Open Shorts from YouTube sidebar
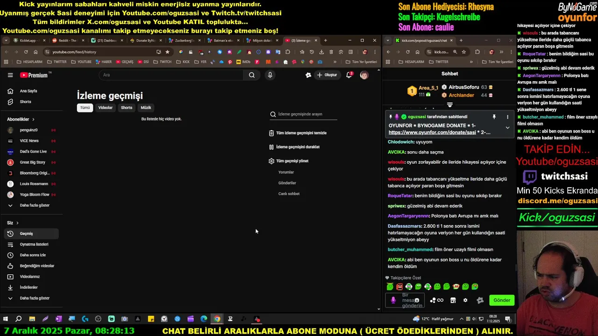This screenshot has height=336, width=598. click(x=32, y=102)
